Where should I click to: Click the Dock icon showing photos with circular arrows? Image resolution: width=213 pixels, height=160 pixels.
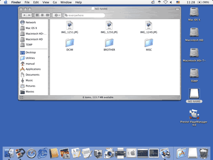(x=20, y=153)
